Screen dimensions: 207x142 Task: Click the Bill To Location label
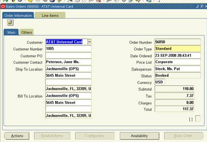point(30,96)
